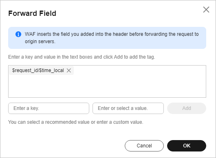Close the Forward Field dialog

click(x=206, y=10)
